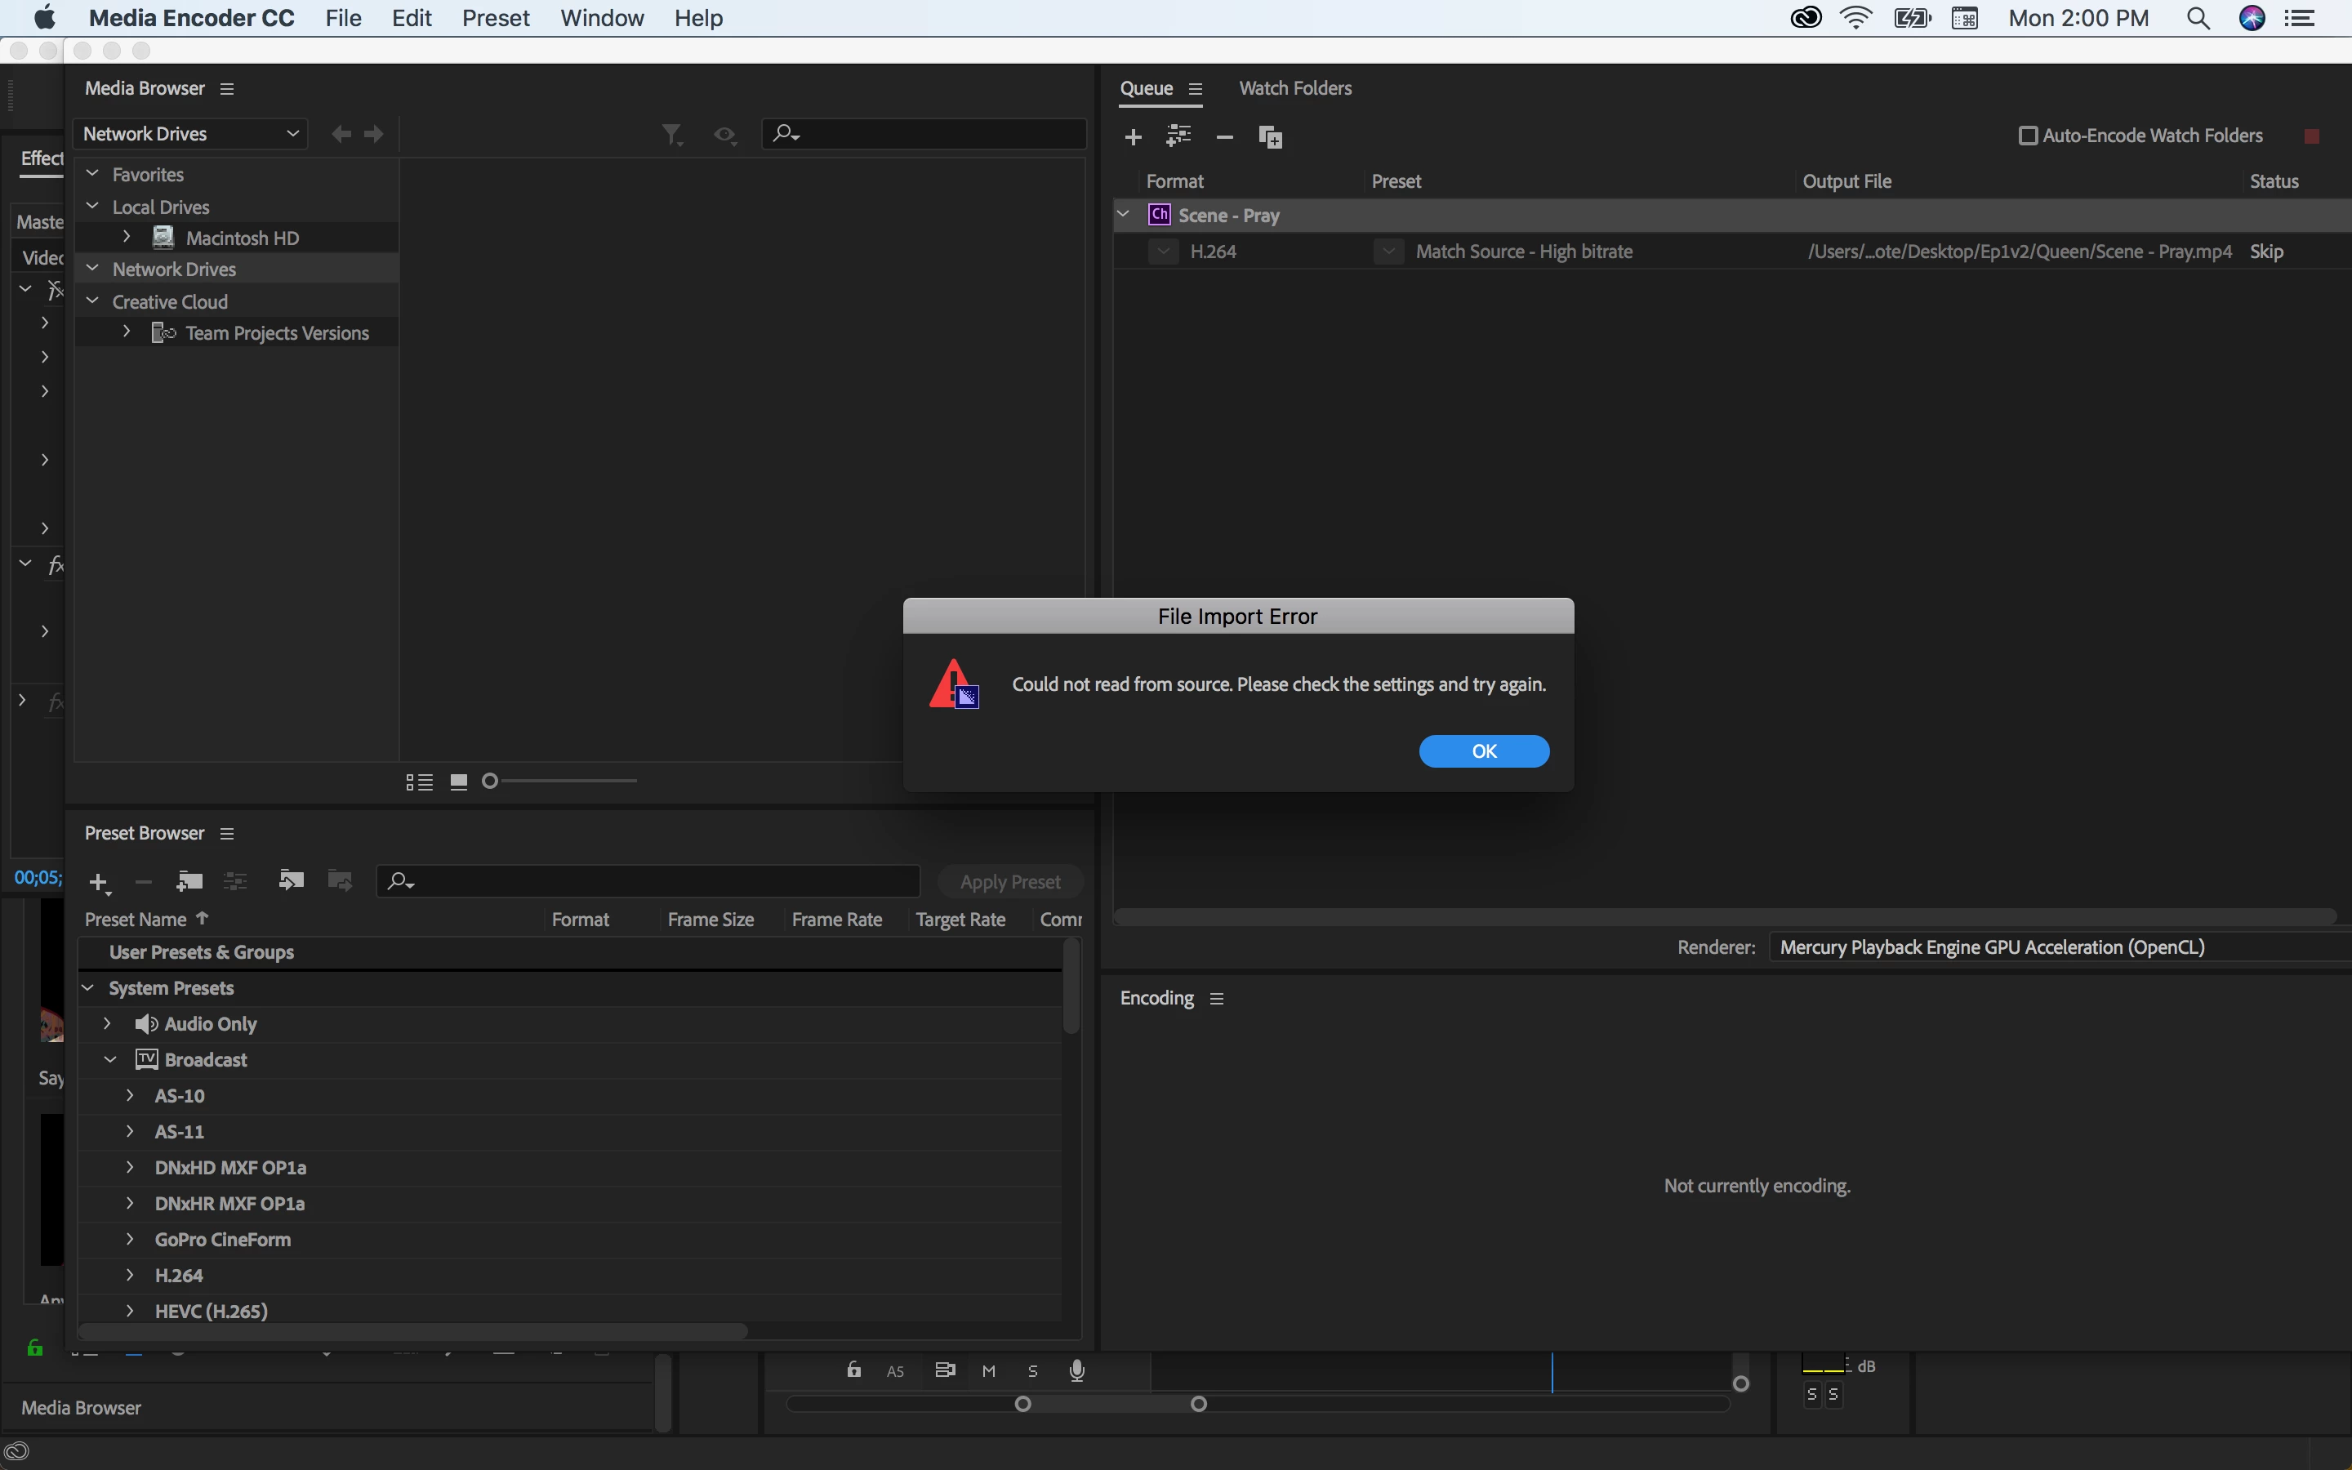The width and height of the screenshot is (2352, 1470).
Task: Open the Encoding panel menu
Action: [1217, 1000]
